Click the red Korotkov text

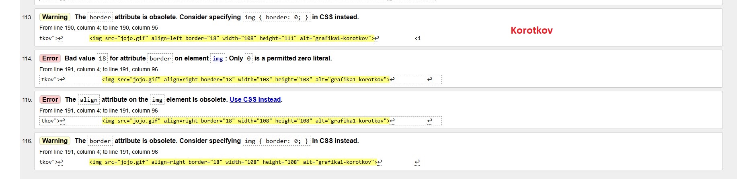pyautogui.click(x=531, y=30)
